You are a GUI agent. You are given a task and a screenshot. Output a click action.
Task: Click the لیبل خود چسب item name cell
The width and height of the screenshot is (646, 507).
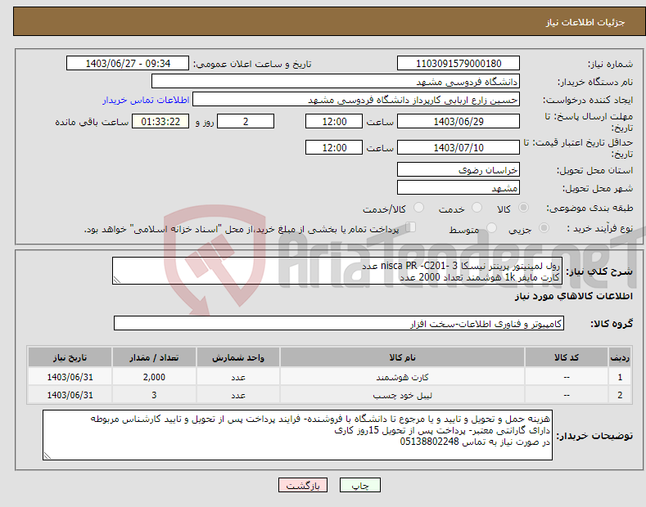click(x=402, y=395)
